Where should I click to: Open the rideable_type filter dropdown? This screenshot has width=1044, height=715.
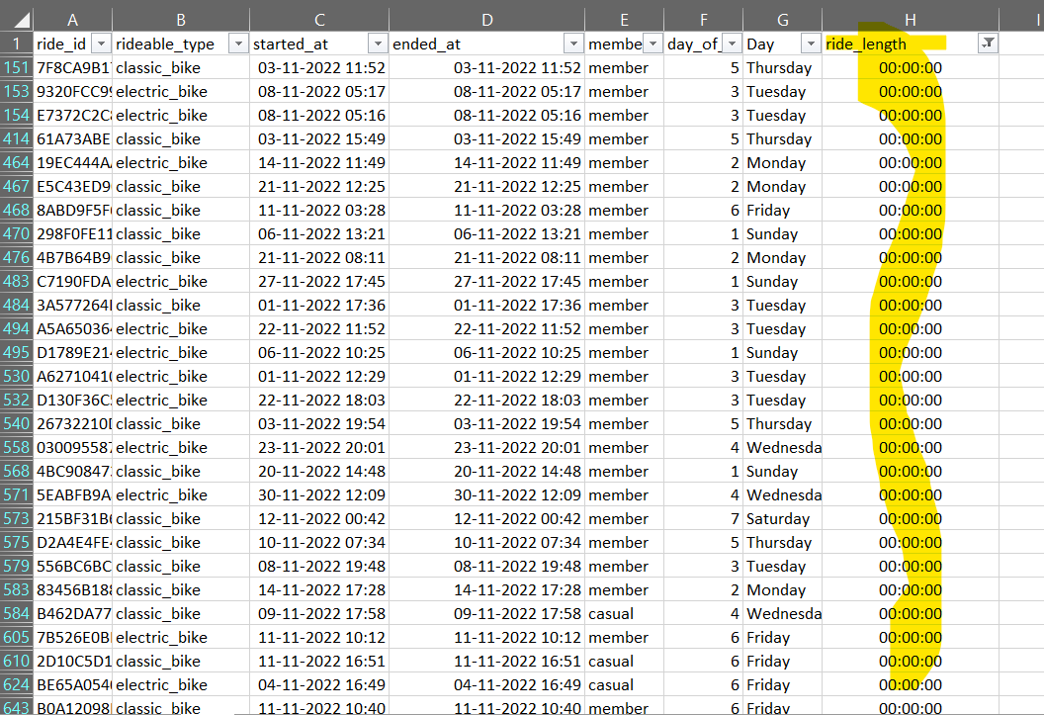pyautogui.click(x=237, y=44)
